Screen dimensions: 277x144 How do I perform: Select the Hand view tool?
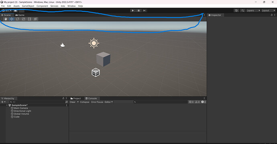coord(6,19)
